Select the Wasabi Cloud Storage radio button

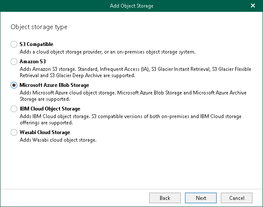(x=13, y=132)
